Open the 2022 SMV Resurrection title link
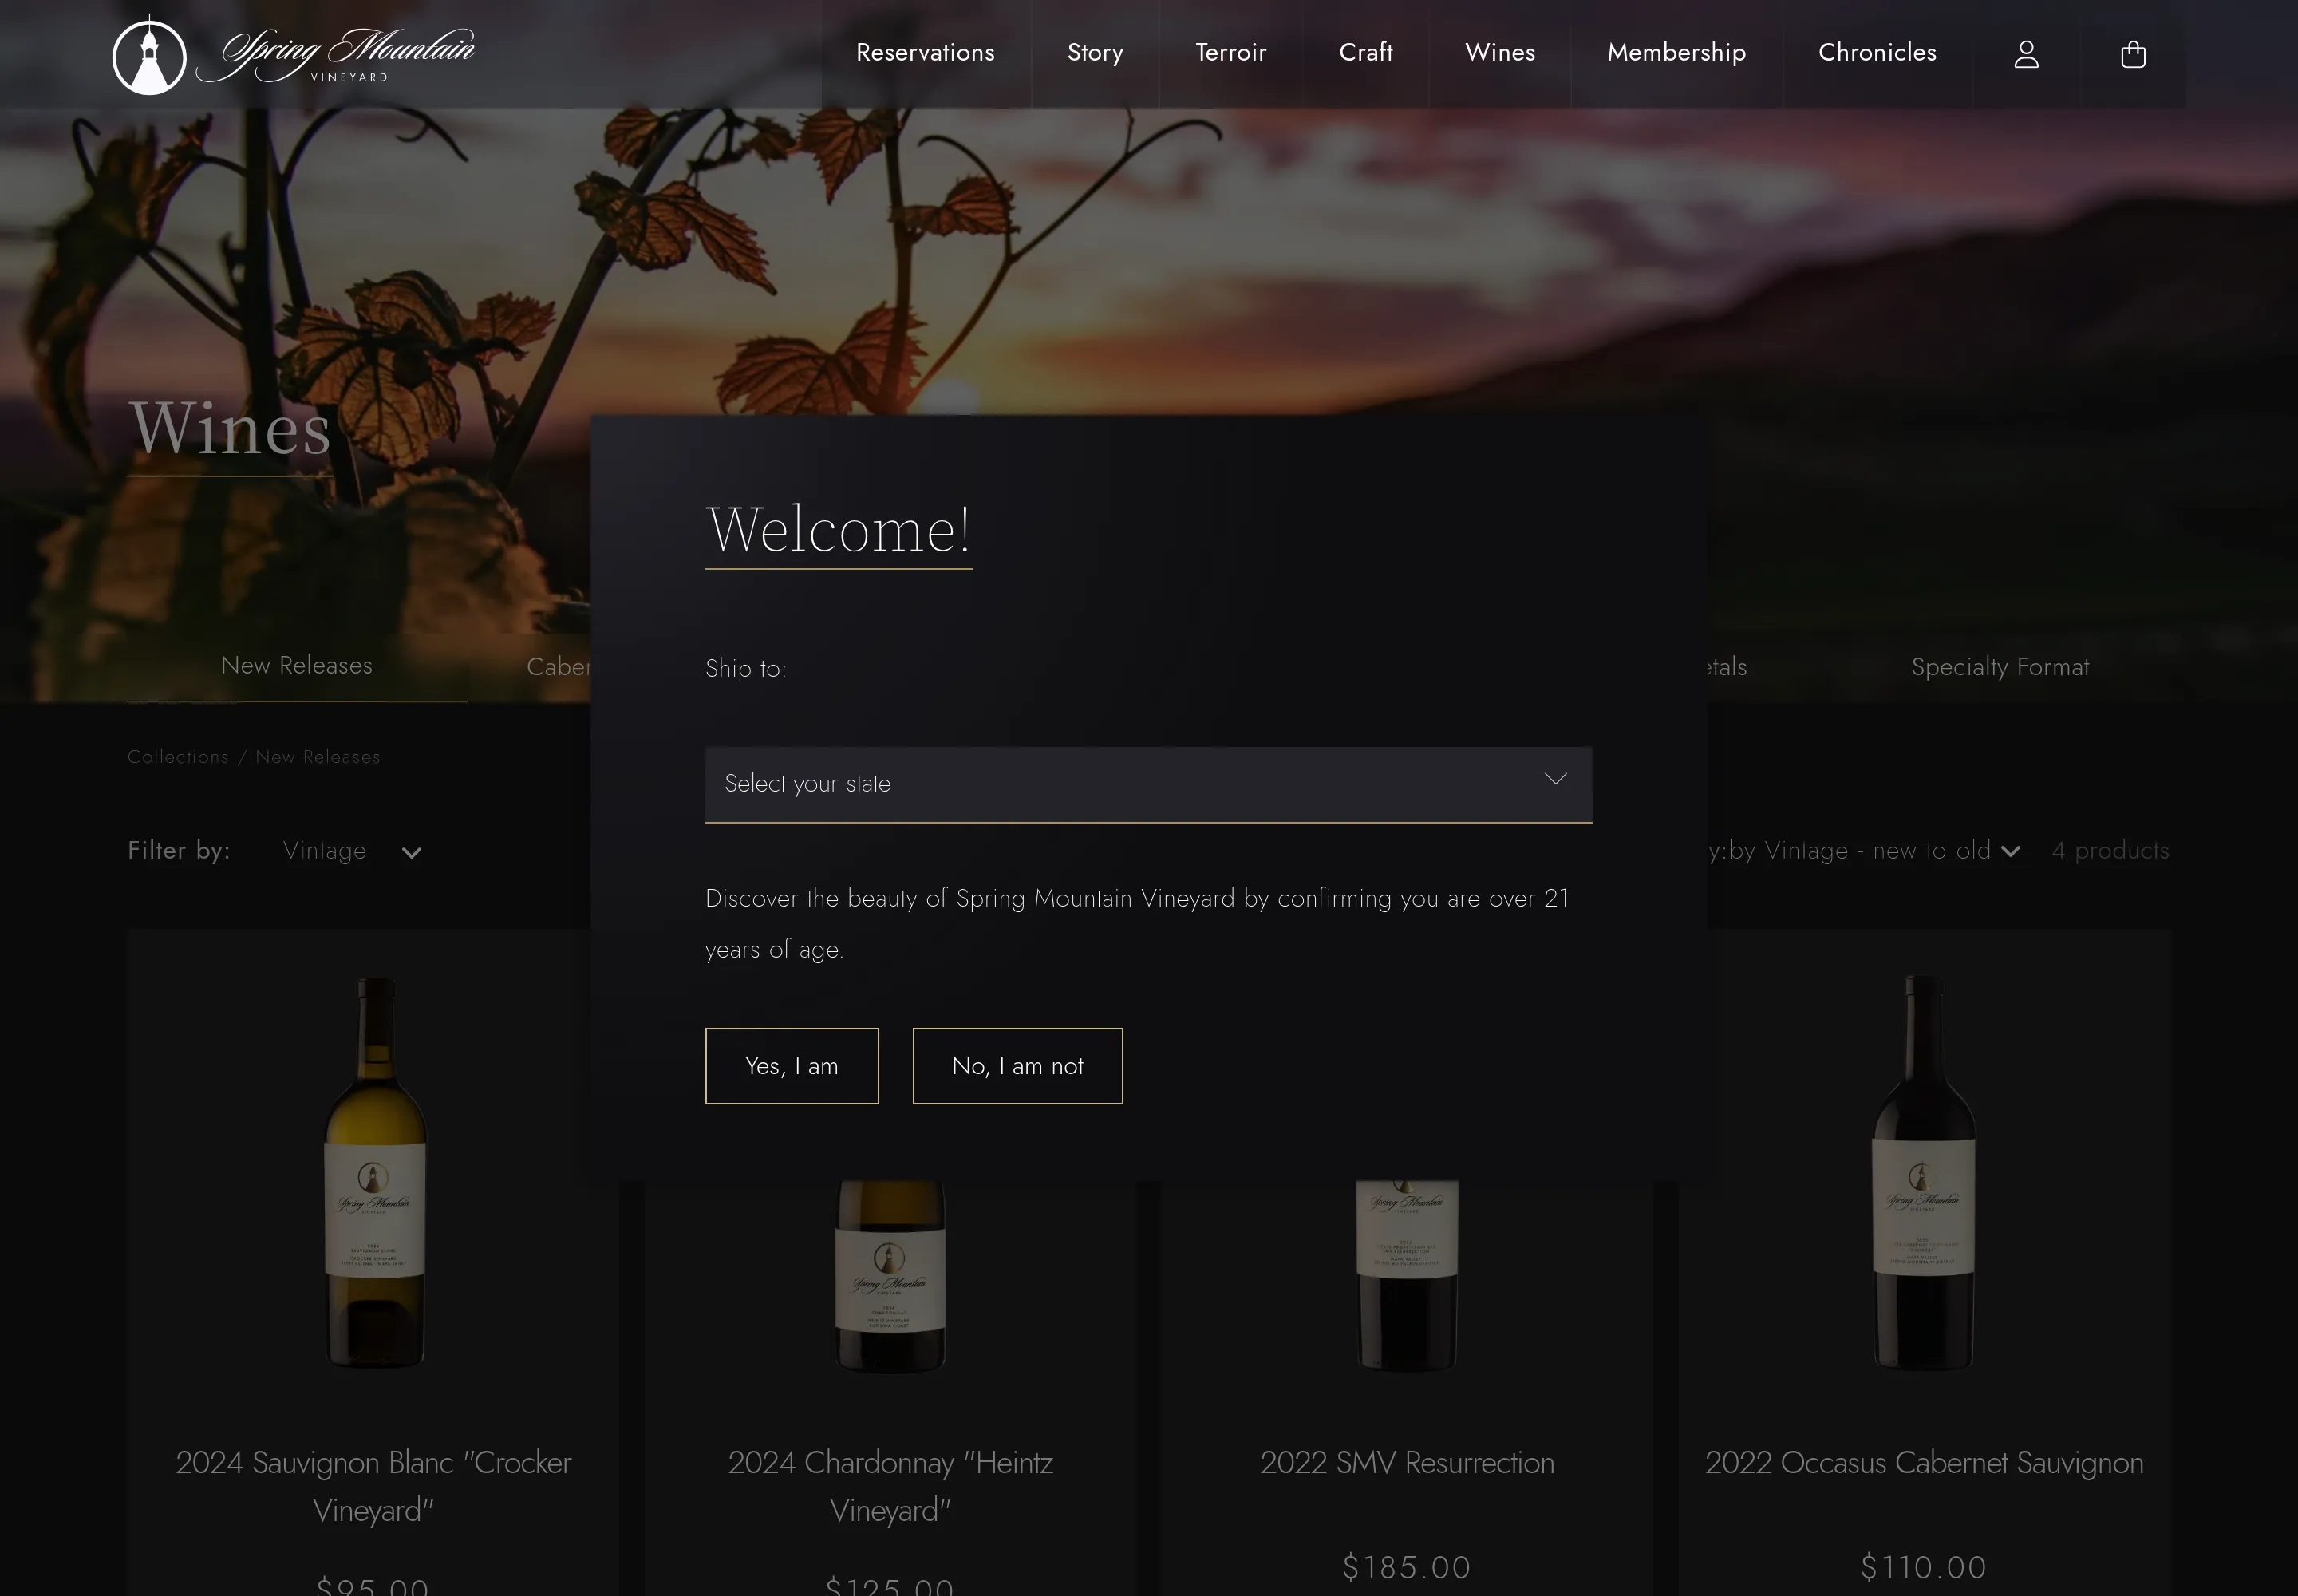This screenshot has height=1596, width=2298. pos(1407,1463)
